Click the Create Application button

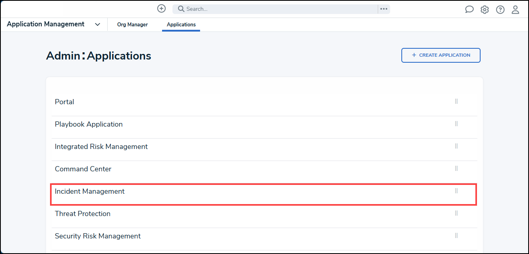pos(441,55)
